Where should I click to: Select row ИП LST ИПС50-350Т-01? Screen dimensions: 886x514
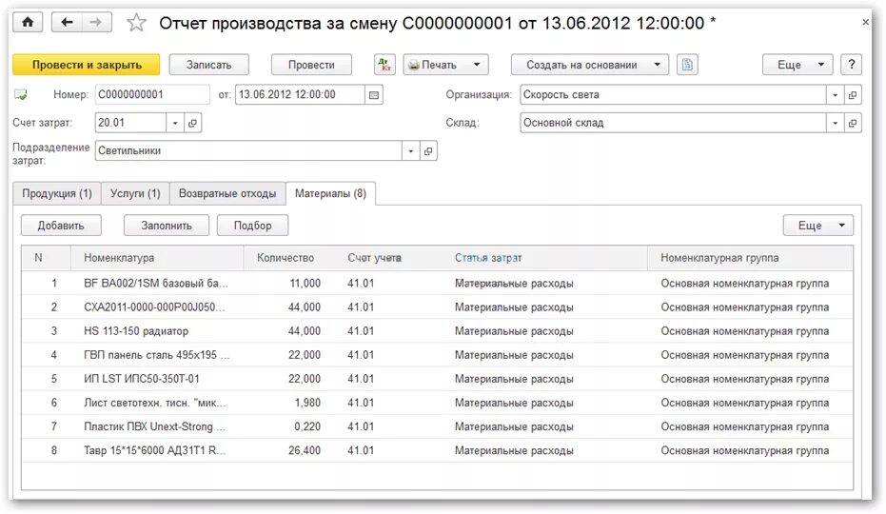pyautogui.click(x=438, y=379)
